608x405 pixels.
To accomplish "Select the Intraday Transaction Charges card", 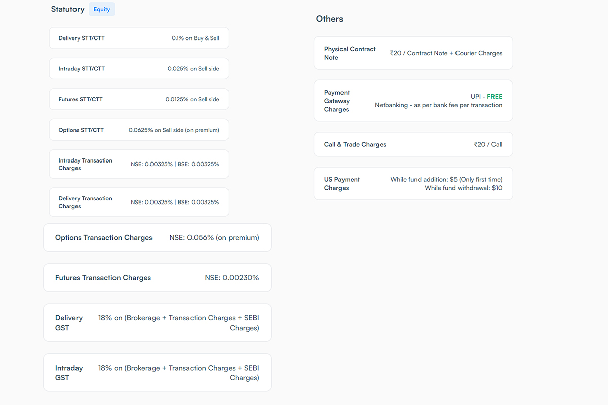I will [x=138, y=164].
